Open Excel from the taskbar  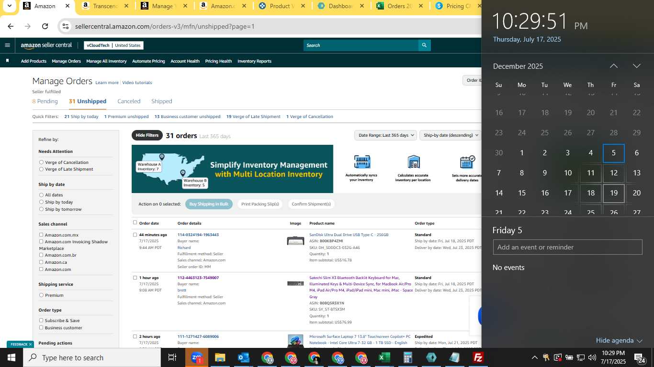384,357
